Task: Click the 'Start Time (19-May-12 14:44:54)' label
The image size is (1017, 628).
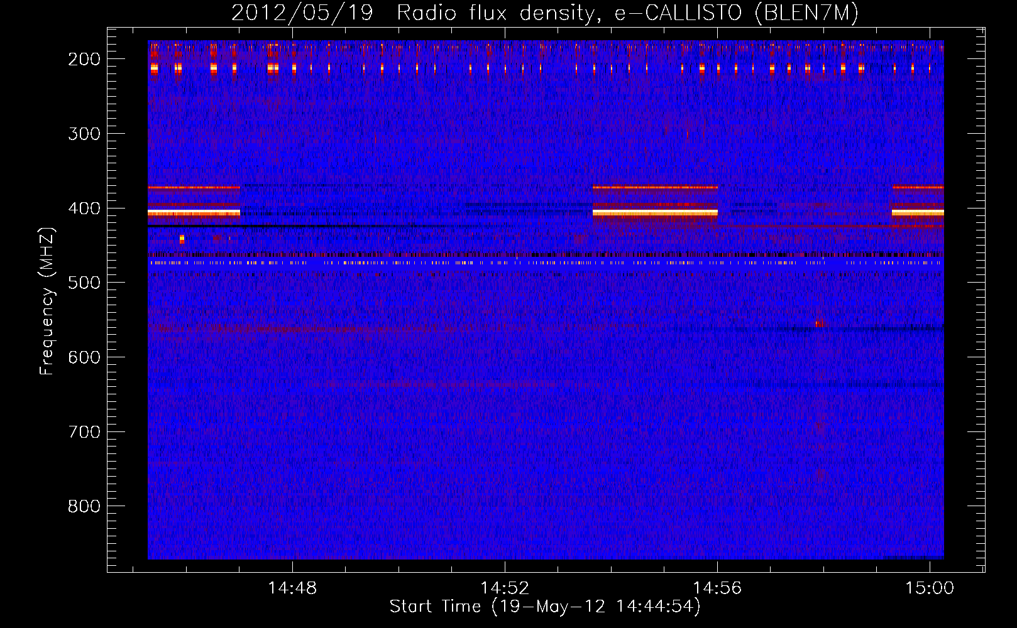Action: [x=545, y=607]
